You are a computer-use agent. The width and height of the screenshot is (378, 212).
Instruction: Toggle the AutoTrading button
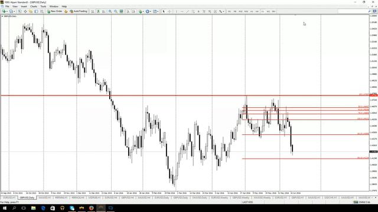coord(79,11)
